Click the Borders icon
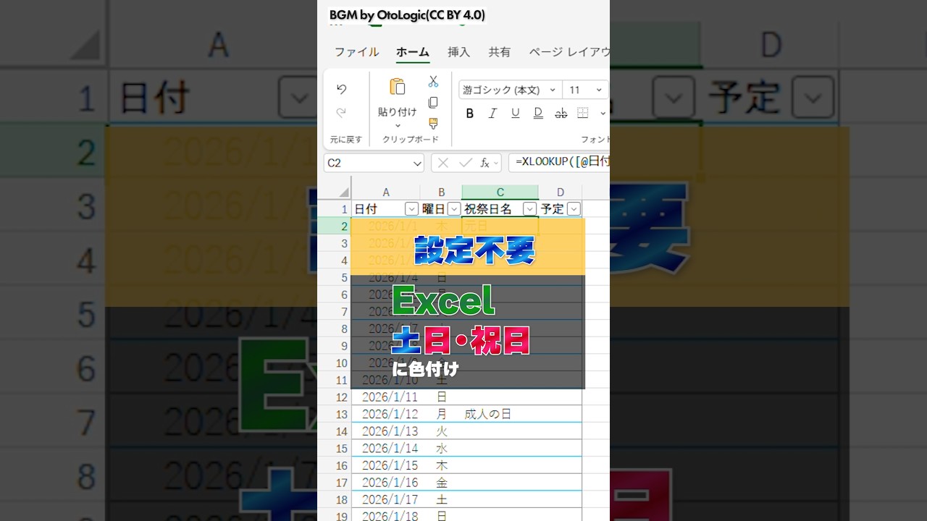Viewport: 927px width, 521px height. 583,113
